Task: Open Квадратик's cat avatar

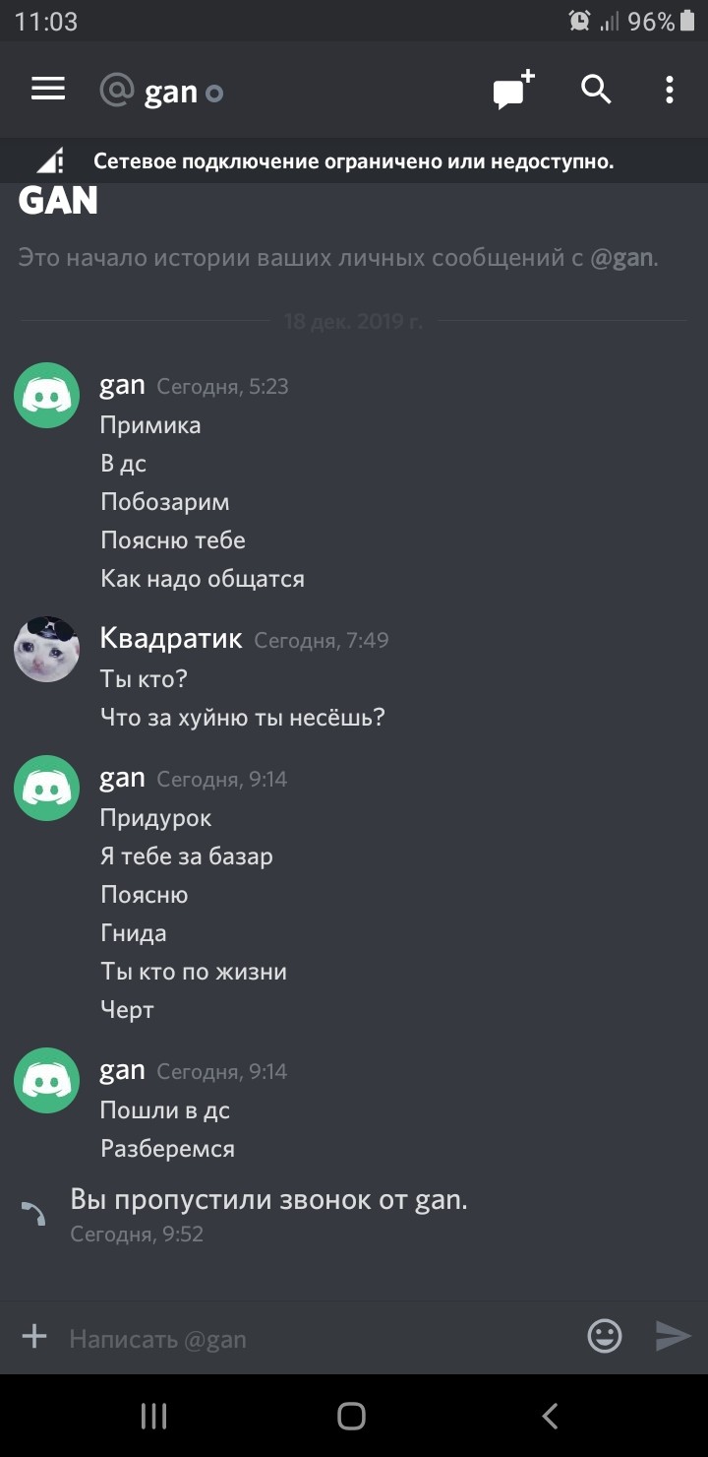Action: [46, 650]
